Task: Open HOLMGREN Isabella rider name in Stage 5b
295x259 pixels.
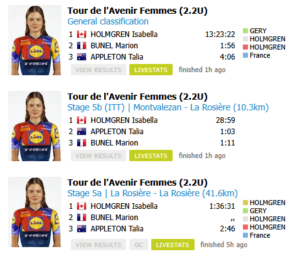Action: coord(124,120)
